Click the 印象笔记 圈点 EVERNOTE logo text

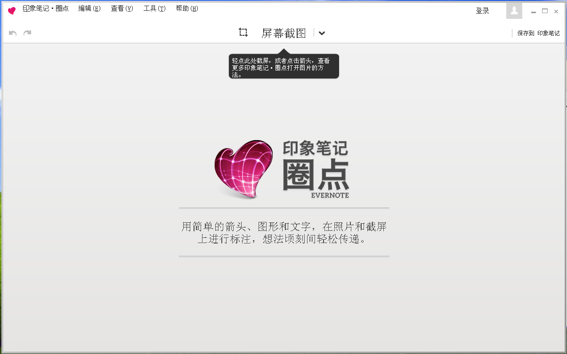pyautogui.click(x=316, y=170)
